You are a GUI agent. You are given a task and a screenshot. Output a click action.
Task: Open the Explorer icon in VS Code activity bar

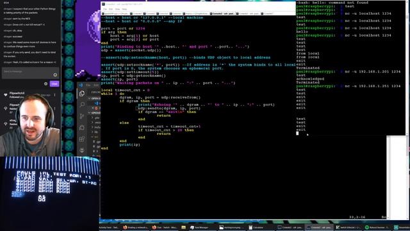coord(82,94)
